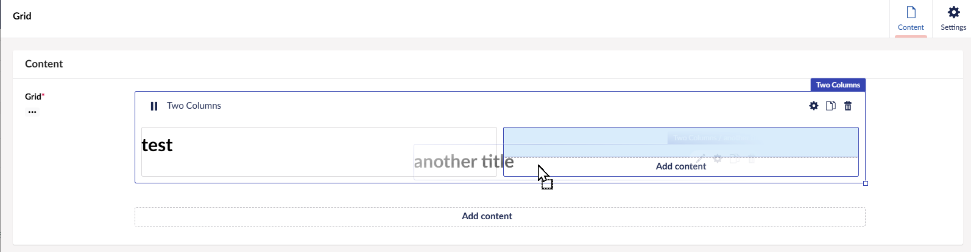The image size is (971, 252).
Task: Select the "test" headline block
Action: tap(157, 145)
